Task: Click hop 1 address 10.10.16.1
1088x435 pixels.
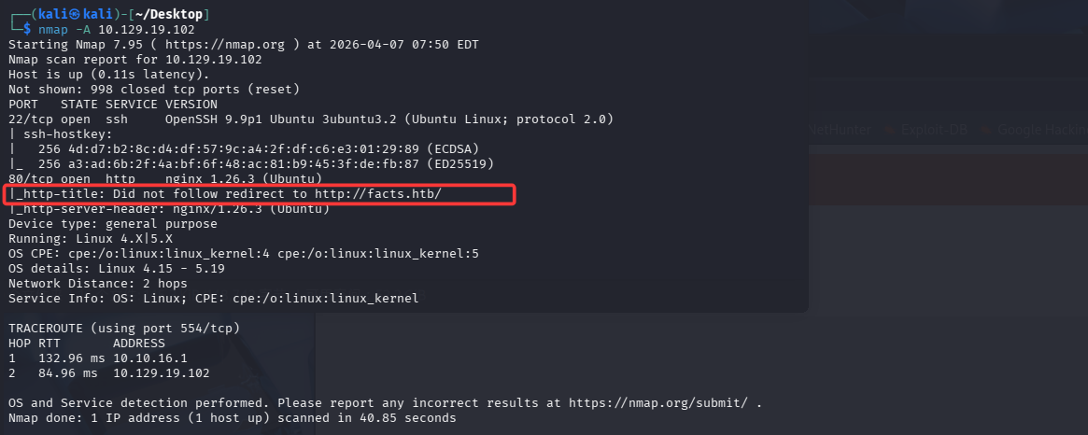Action: (x=147, y=358)
